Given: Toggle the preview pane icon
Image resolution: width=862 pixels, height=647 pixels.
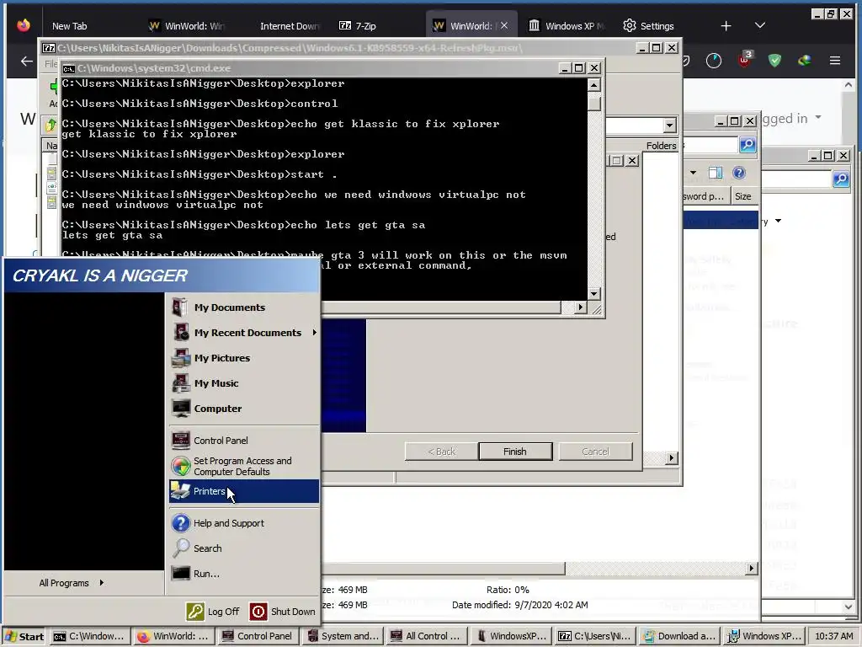Looking at the screenshot, I should point(716,174).
